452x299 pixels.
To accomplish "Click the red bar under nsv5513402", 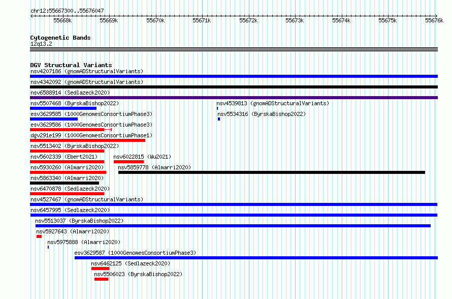I will (67, 151).
